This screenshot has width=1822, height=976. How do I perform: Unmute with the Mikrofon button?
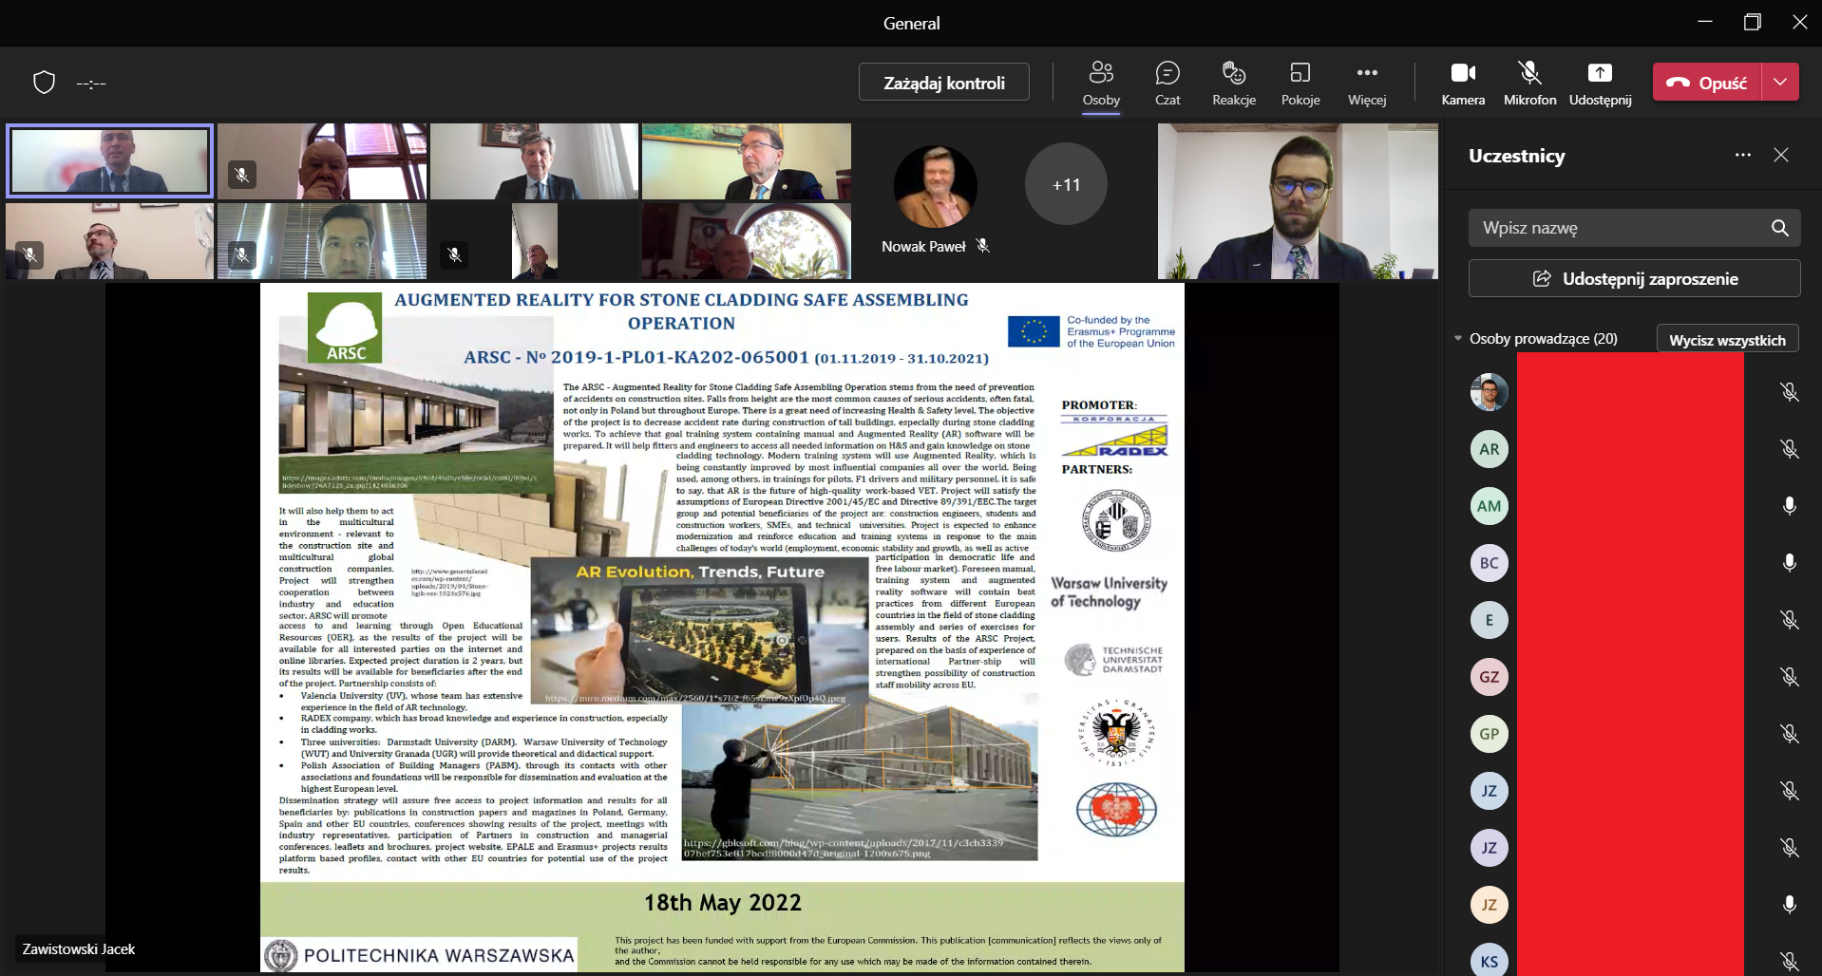(x=1529, y=83)
